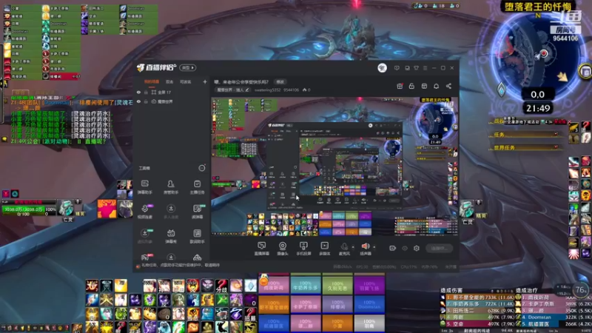Open the 房管助手 tool
Screen dimensions: 592x333
click(x=171, y=187)
